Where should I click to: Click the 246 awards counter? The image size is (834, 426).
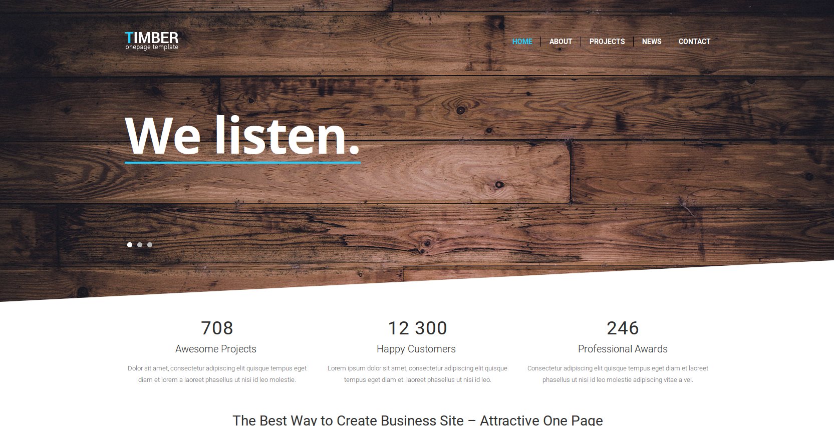(623, 328)
